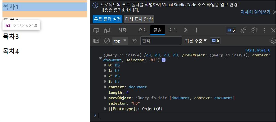Collapse the jQuery.fn.init(4) object
The image size is (276, 122).
pos(100,58)
